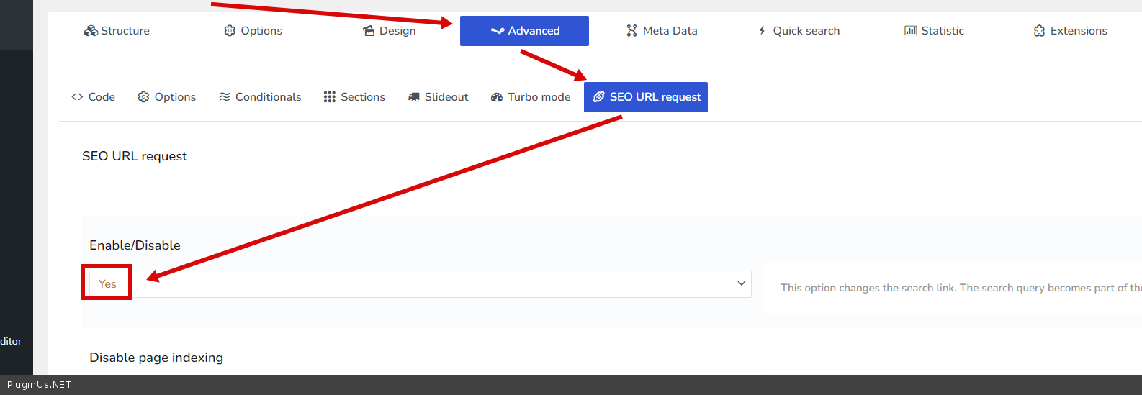Click the Design tab icon
The image size is (1142, 395).
coord(369,31)
